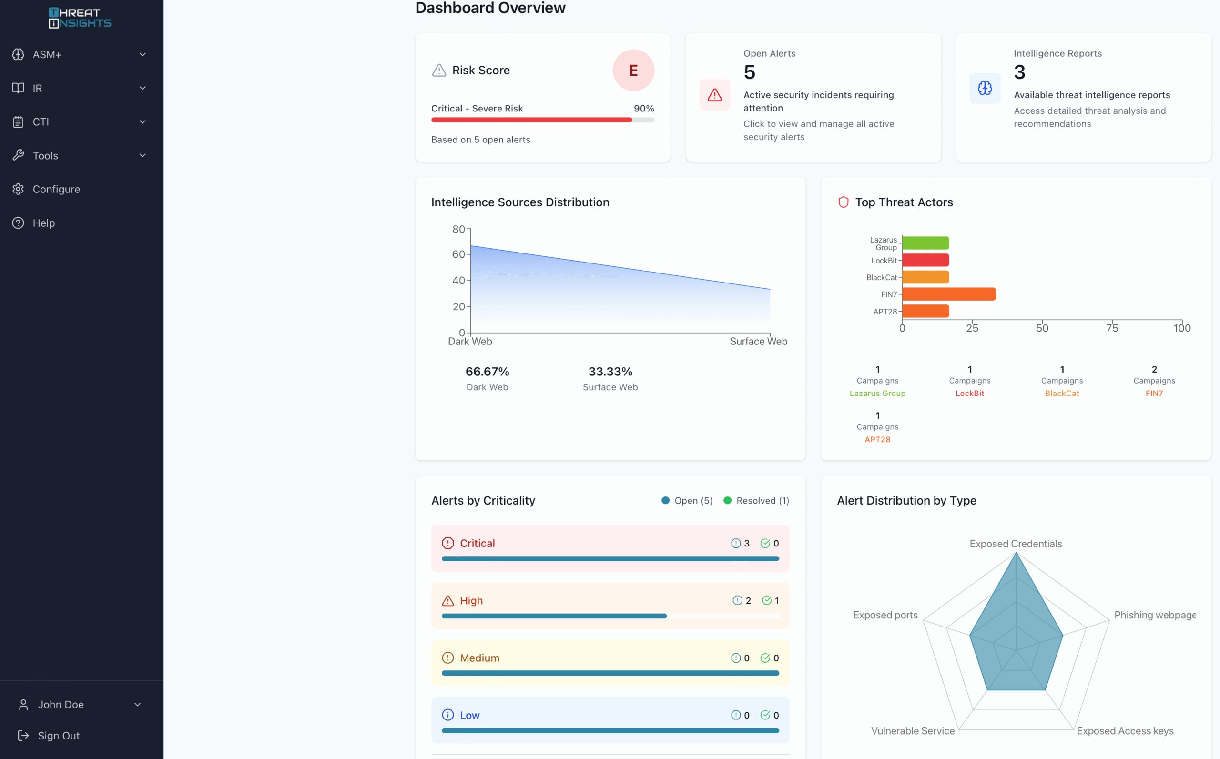
Task: Click the Configure gear icon
Action: coord(18,189)
